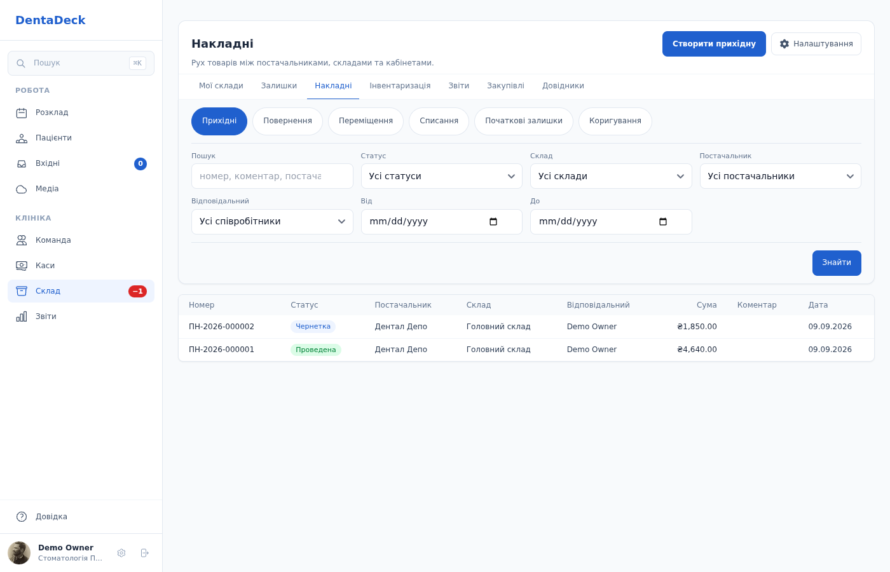Open Довідка question mark icon
The height and width of the screenshot is (572, 890).
pyautogui.click(x=22, y=517)
